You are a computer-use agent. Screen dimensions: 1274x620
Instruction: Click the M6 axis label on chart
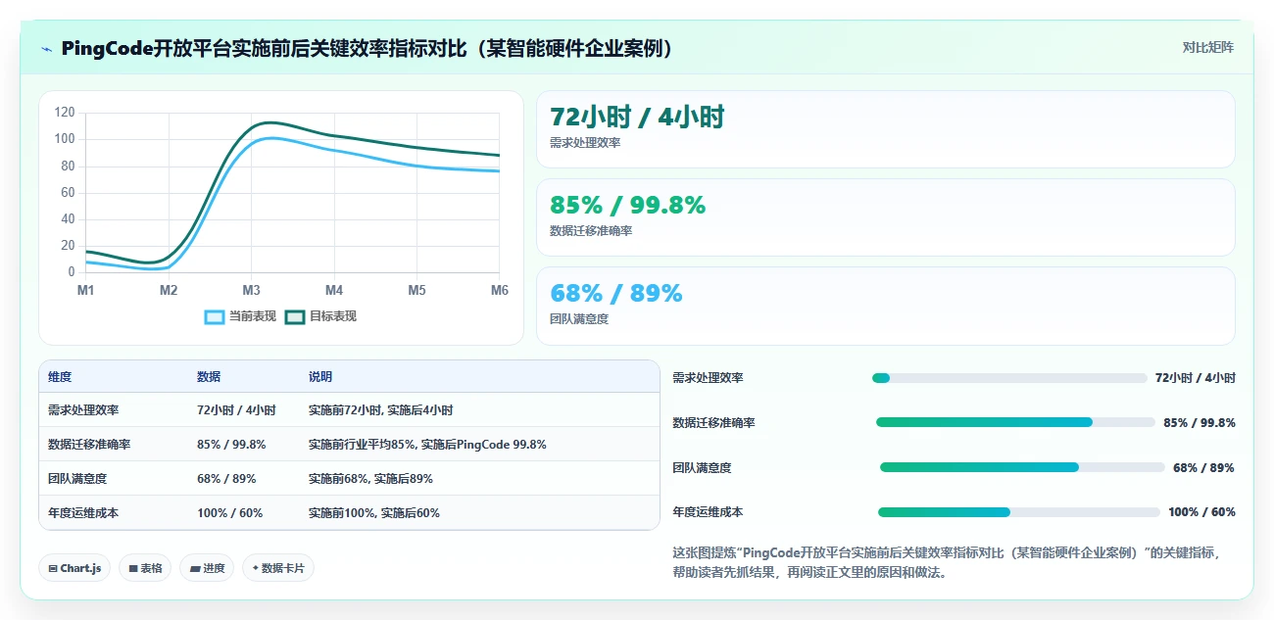pyautogui.click(x=500, y=291)
